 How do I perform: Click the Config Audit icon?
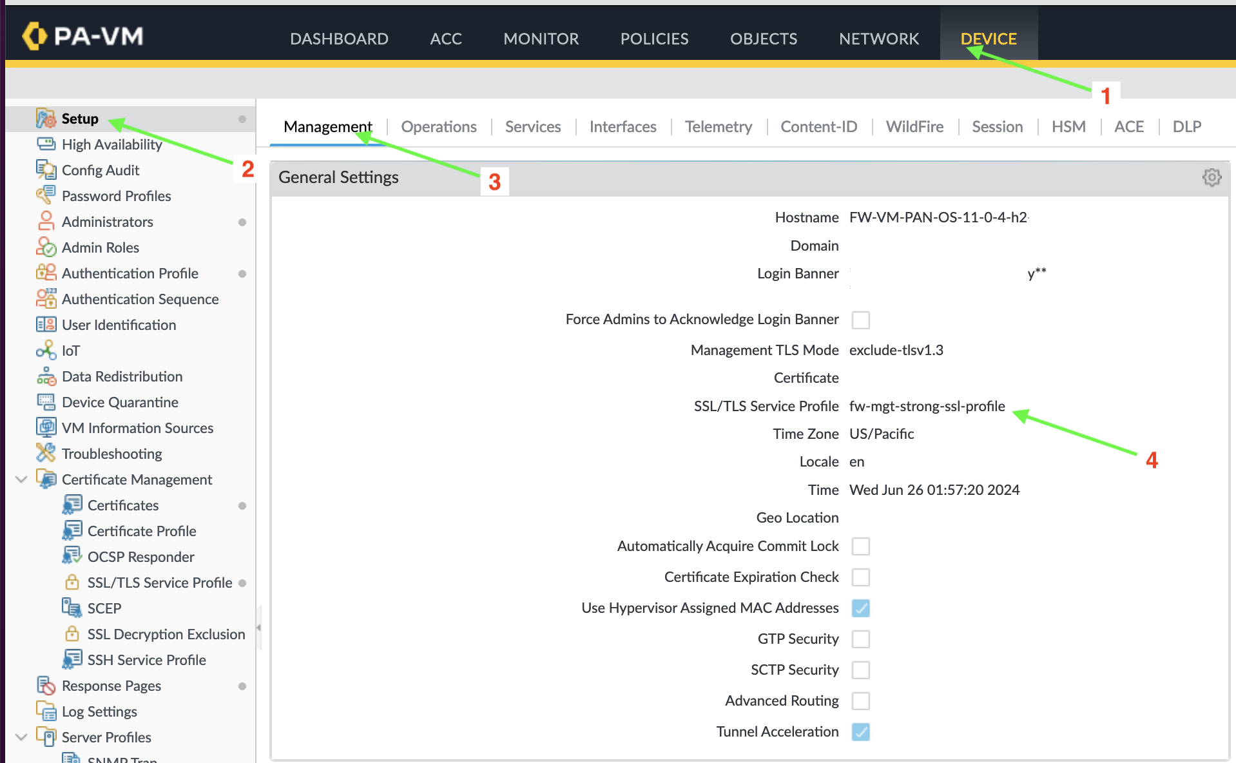pyautogui.click(x=46, y=169)
